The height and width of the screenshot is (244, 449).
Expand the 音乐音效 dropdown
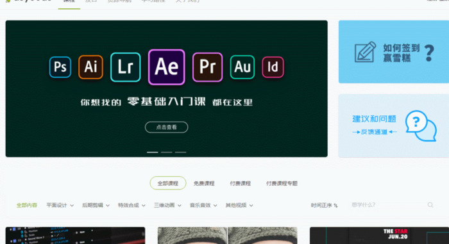(203, 205)
